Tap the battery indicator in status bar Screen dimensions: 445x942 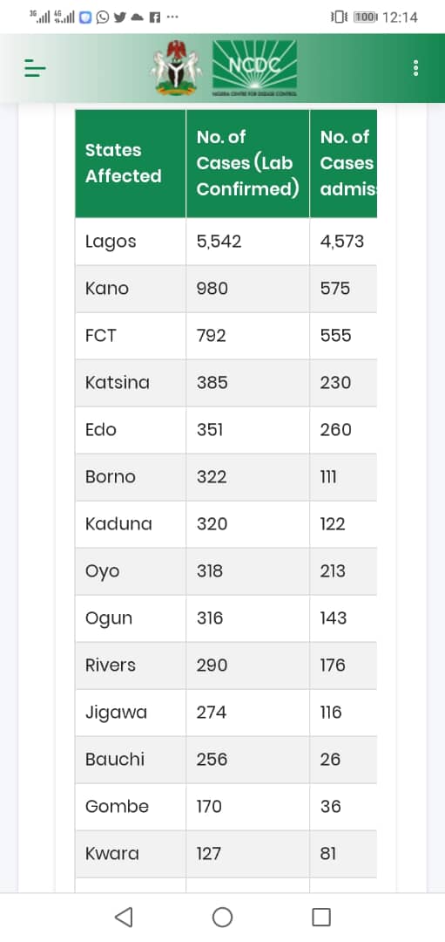pyautogui.click(x=365, y=17)
